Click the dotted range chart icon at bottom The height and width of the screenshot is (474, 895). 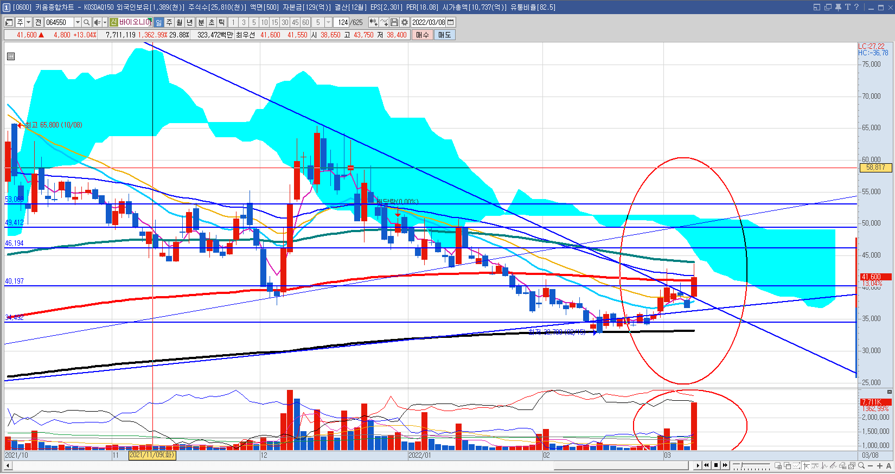pos(796,465)
